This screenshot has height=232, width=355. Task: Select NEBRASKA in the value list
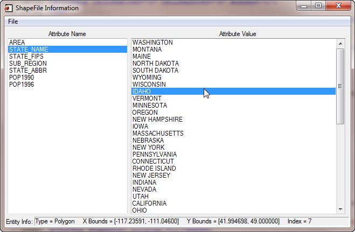[233, 140]
